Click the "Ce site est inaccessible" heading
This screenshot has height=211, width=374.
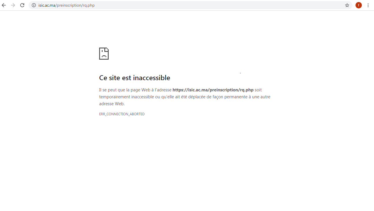point(134,78)
